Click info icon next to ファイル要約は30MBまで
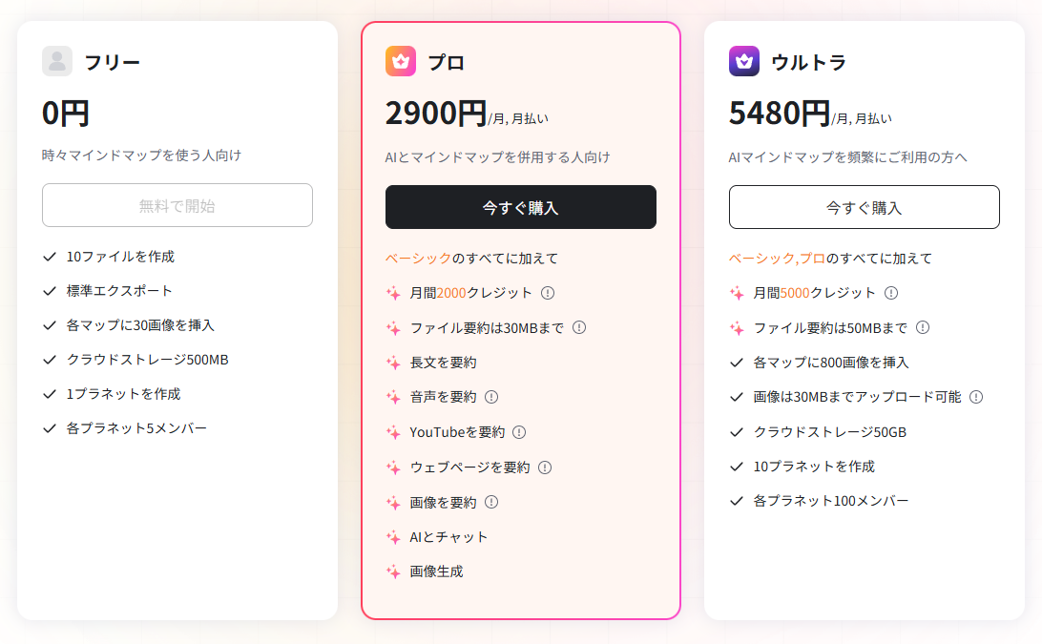 (x=579, y=327)
